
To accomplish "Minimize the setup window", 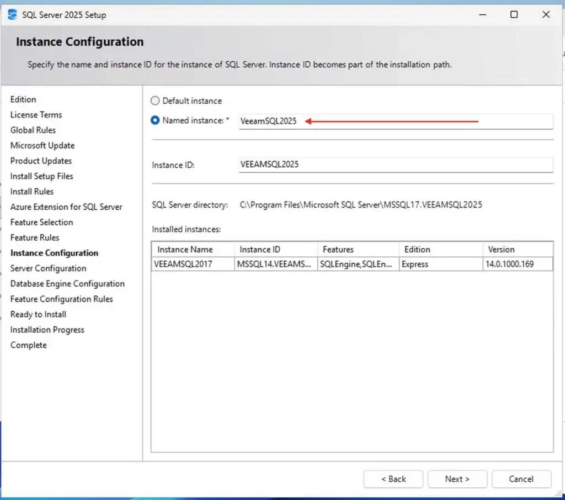I will point(482,15).
